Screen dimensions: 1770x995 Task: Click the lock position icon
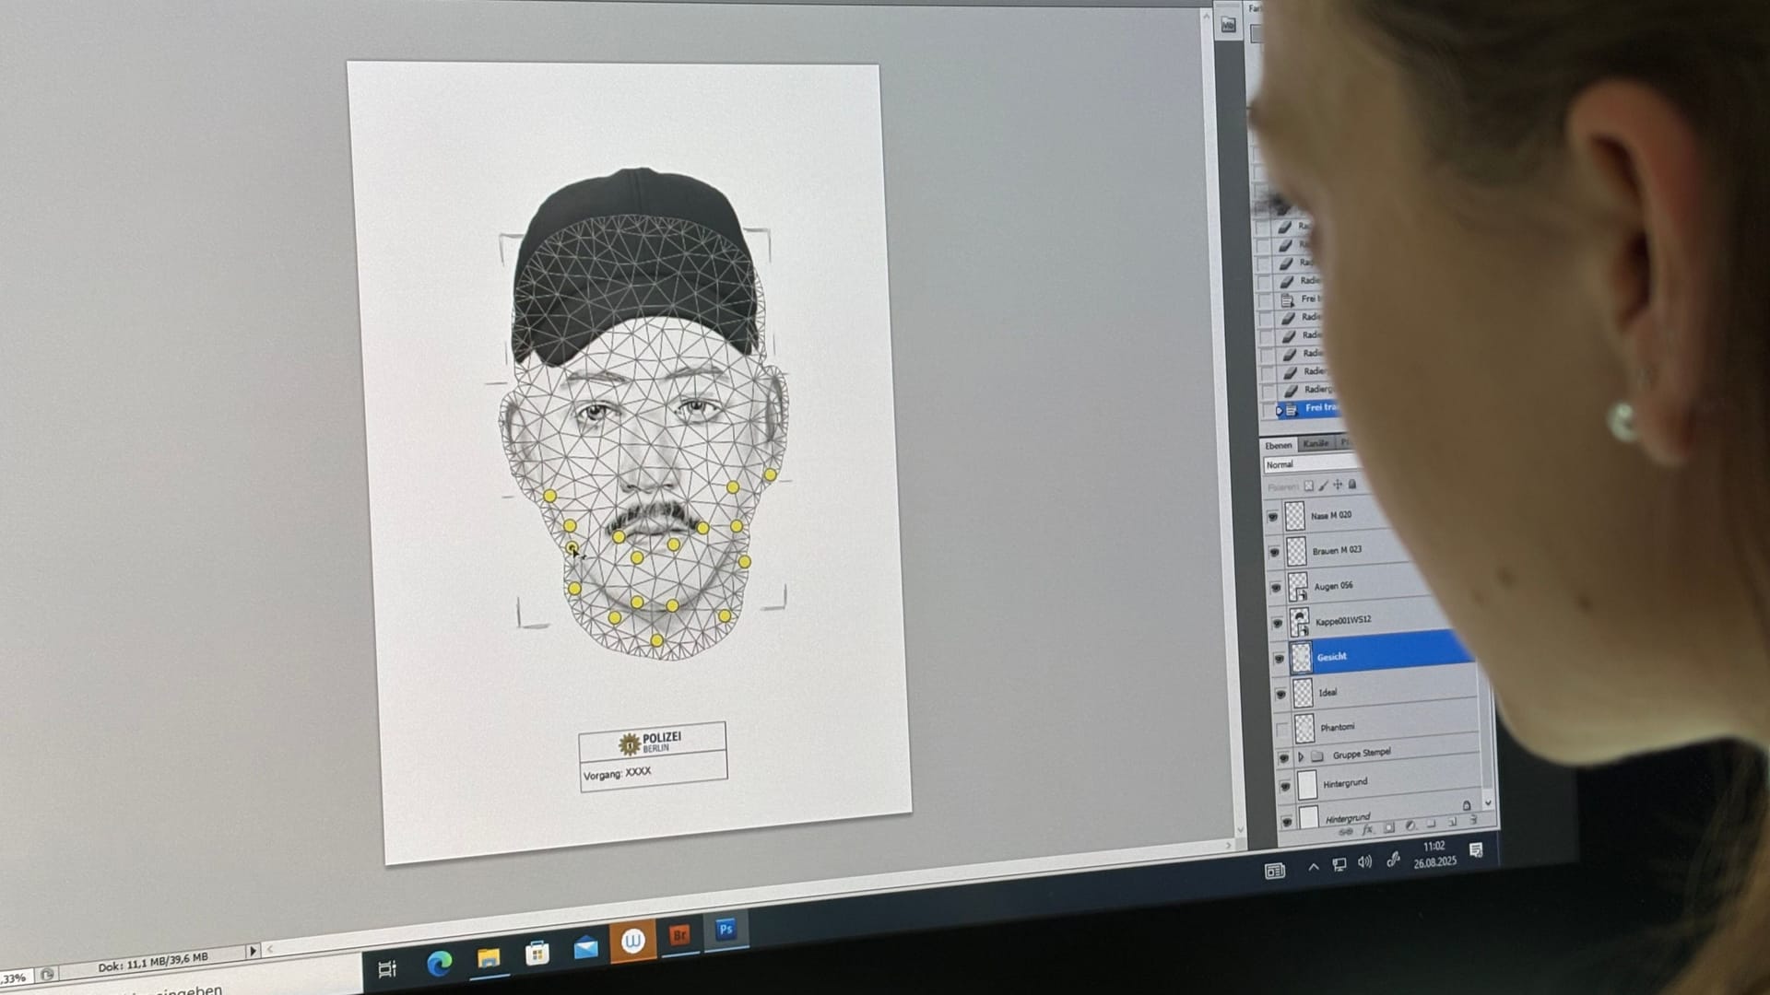point(1338,485)
